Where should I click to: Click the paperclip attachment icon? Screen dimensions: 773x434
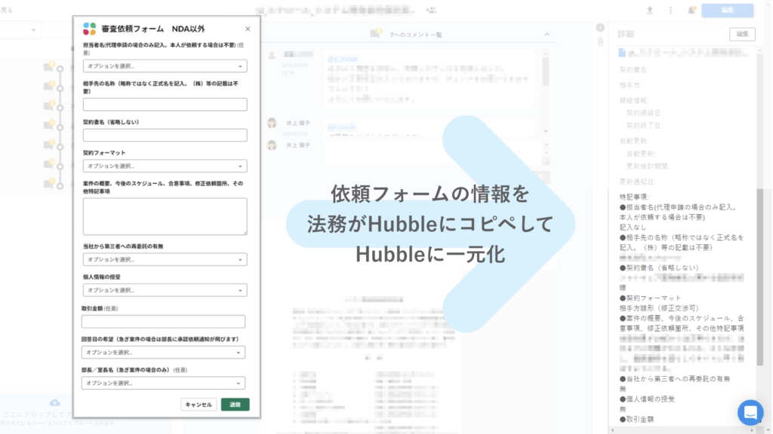[x=600, y=42]
